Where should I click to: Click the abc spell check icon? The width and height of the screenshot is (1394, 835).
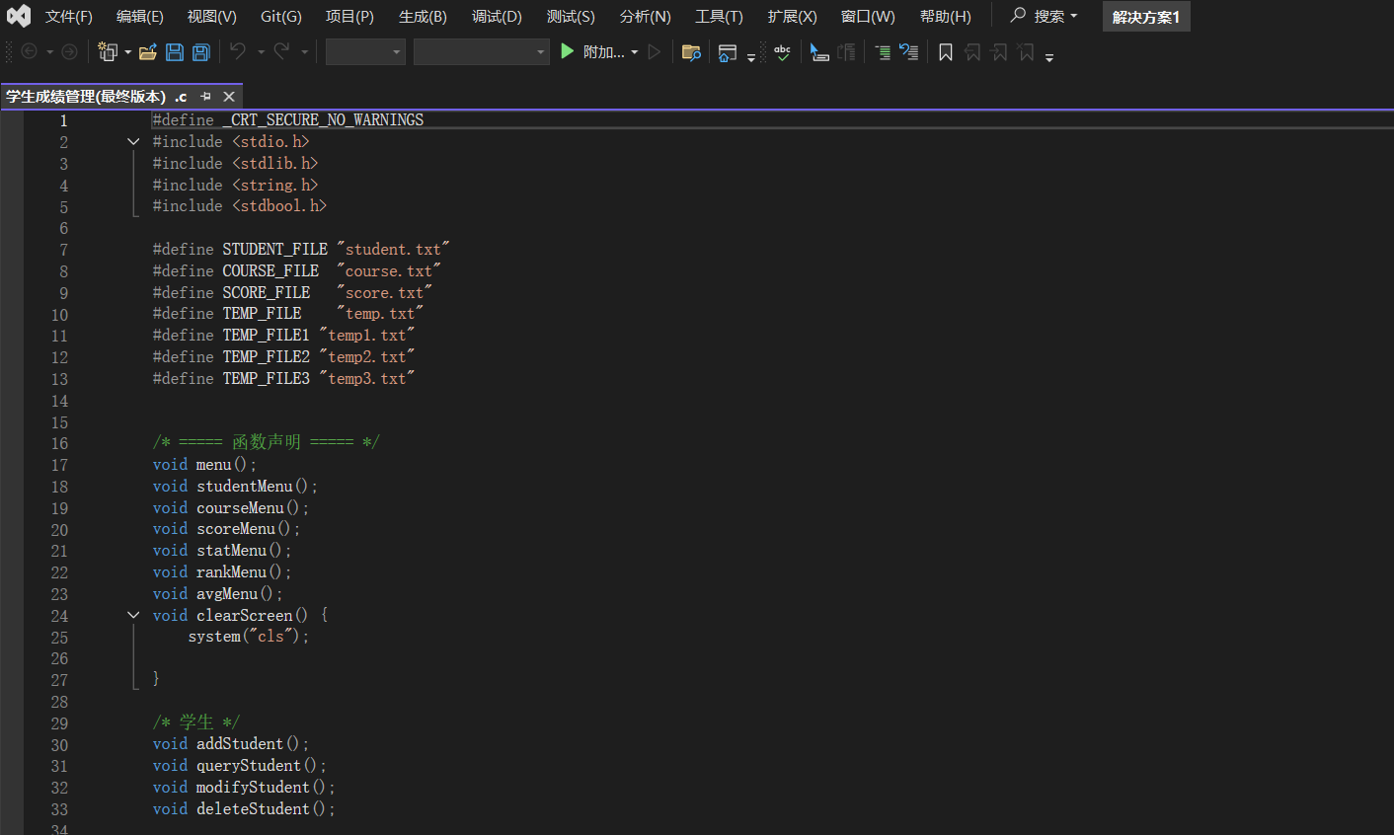[x=782, y=52]
